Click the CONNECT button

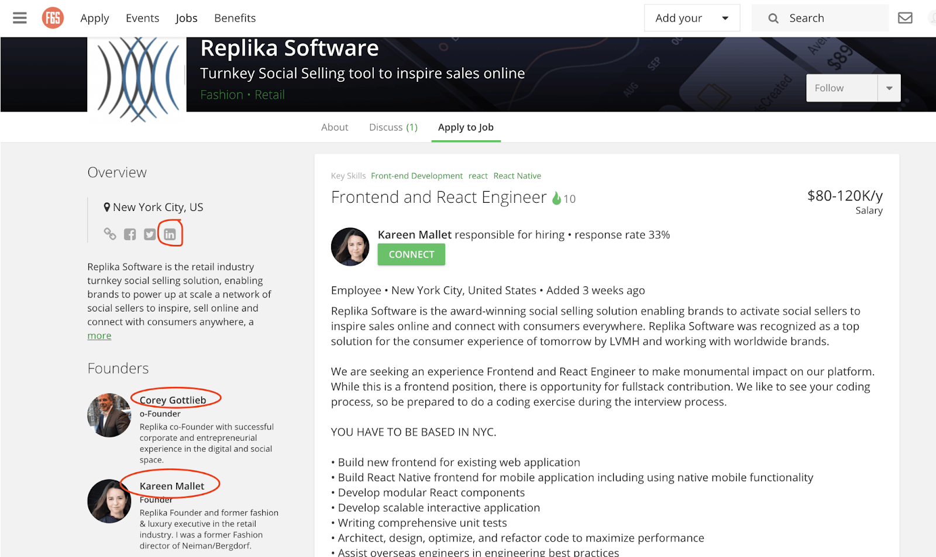coord(411,255)
